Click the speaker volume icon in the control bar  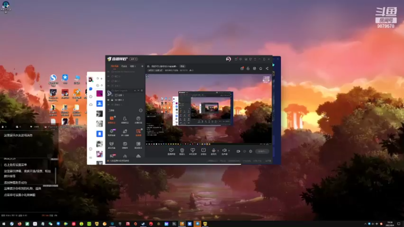pos(224,150)
